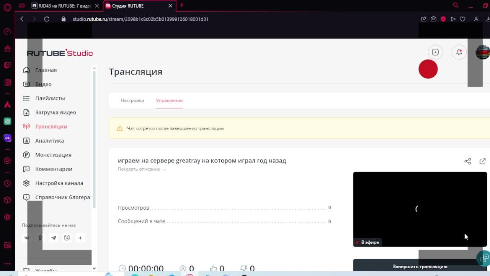This screenshot has width=490, height=276.
Task: Open GX Corner gamepad icon
Action: [x=22, y=6]
